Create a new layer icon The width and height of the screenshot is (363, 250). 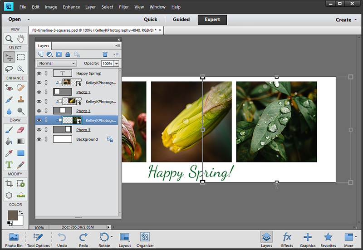pos(40,54)
